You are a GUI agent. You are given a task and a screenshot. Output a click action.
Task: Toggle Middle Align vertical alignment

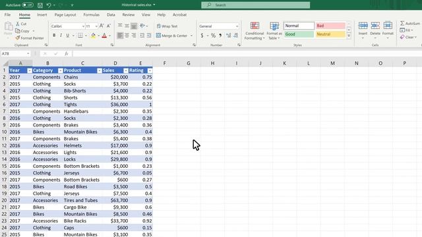[127, 26]
